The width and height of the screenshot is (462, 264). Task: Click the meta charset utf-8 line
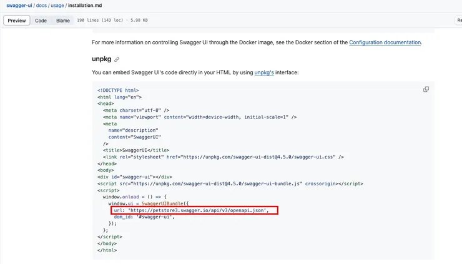pos(136,110)
